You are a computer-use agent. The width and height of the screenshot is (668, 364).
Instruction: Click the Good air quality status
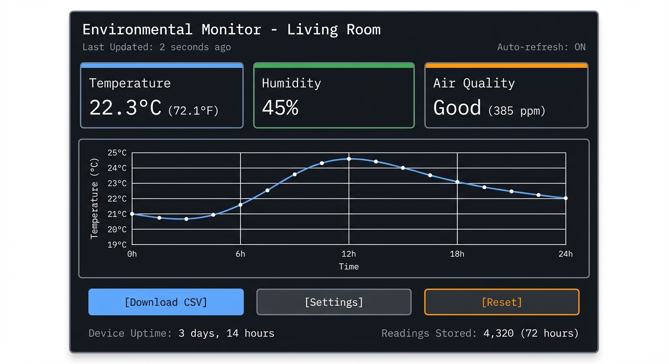click(x=457, y=108)
